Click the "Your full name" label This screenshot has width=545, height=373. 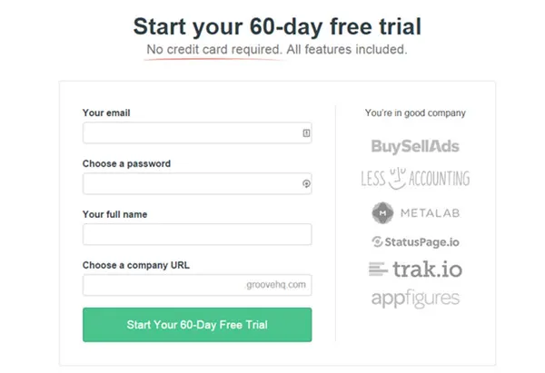click(x=114, y=215)
